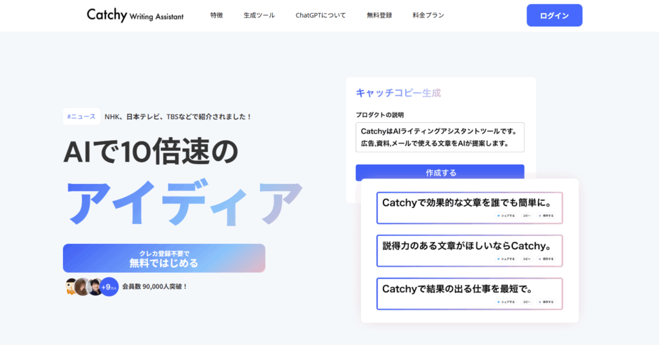This screenshot has width=659, height=345.
Task: Click the +9万人 member count badge
Action: [x=109, y=287]
